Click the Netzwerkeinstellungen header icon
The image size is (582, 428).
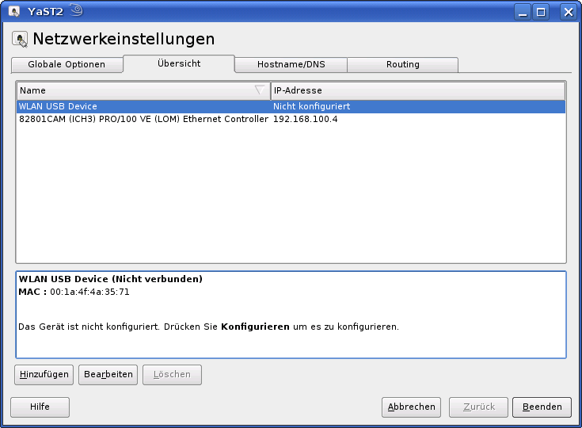20,39
